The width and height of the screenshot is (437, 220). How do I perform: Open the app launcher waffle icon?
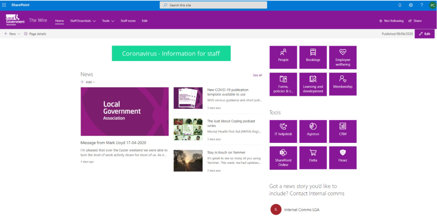pos(4,5)
